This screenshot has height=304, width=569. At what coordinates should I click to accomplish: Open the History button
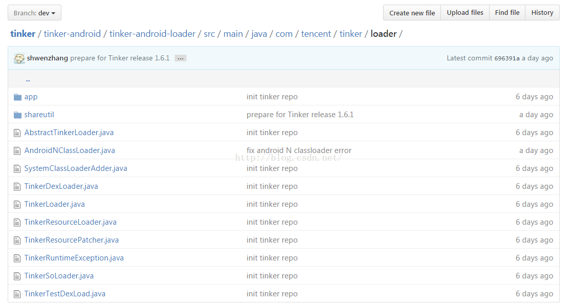pos(542,13)
